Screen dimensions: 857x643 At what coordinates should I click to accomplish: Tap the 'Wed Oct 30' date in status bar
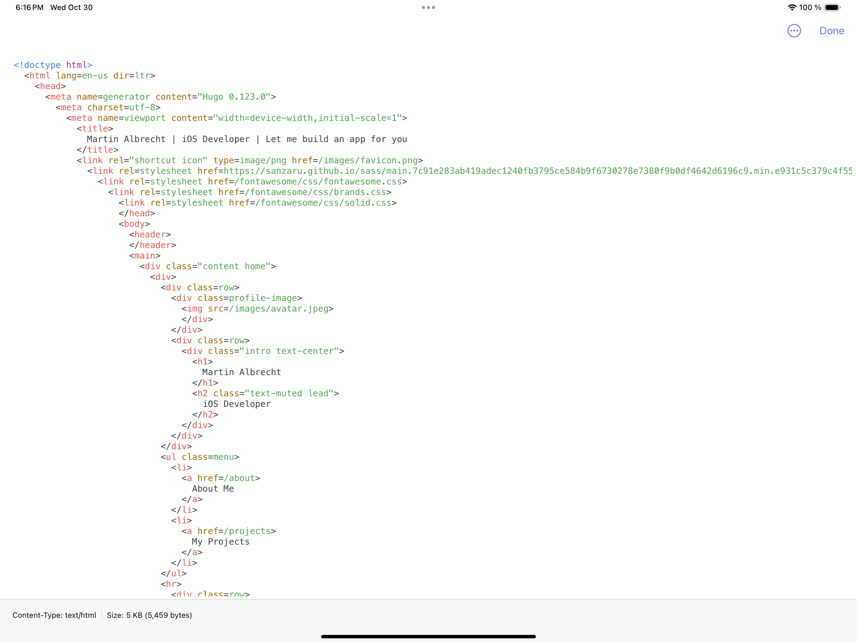[x=71, y=7]
